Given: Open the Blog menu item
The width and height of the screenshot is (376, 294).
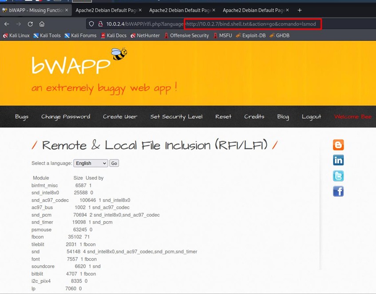Looking at the screenshot, I should coord(283,116).
